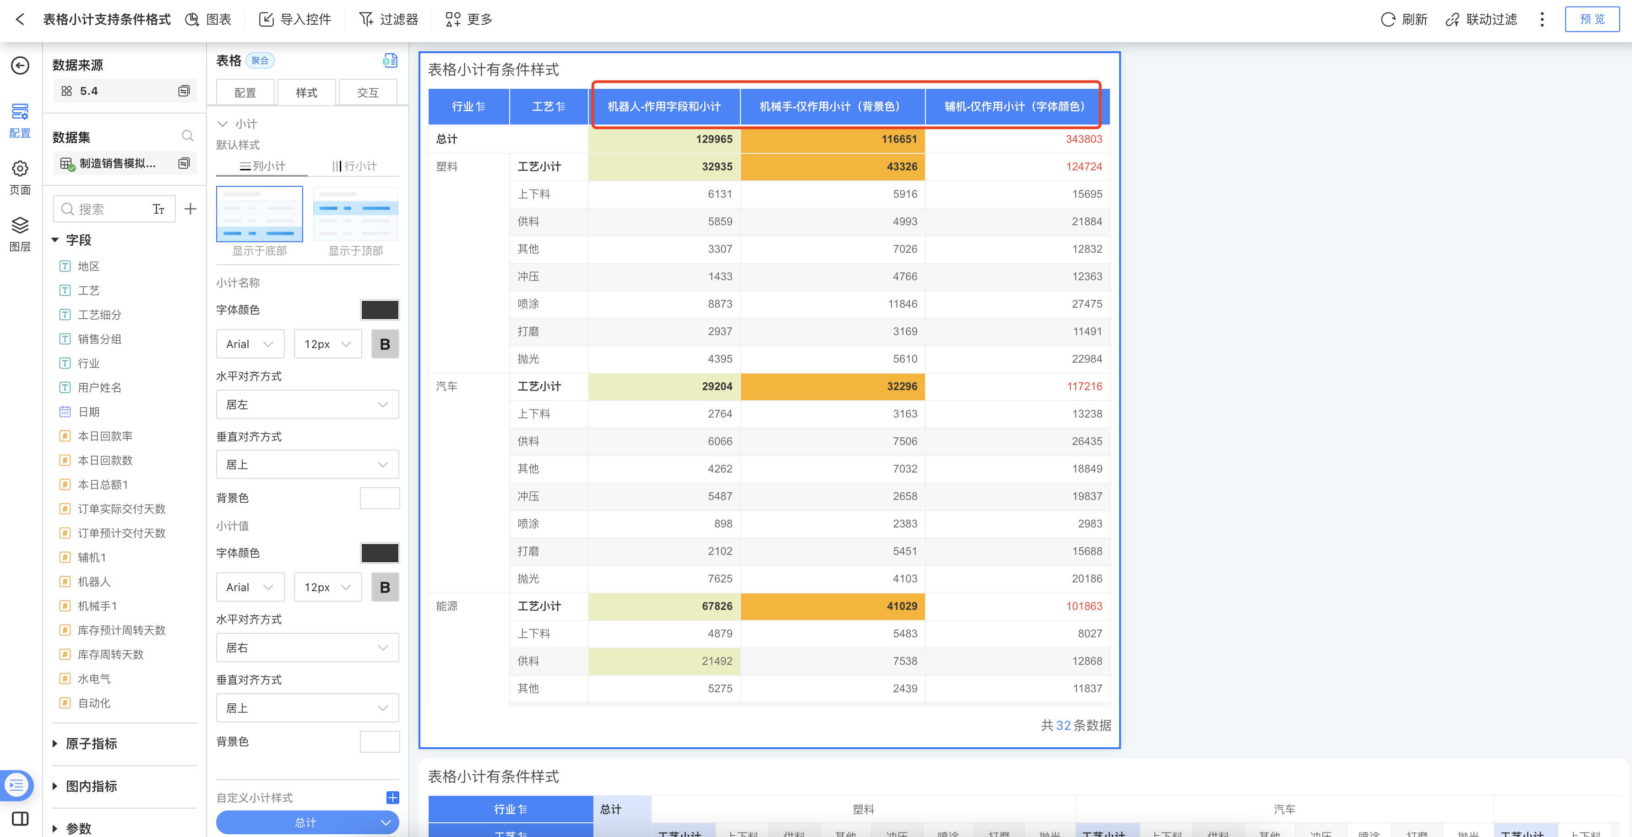Toggle bold for the 小计值 font
Viewport: 1632px width, 837px height.
pyautogui.click(x=385, y=587)
